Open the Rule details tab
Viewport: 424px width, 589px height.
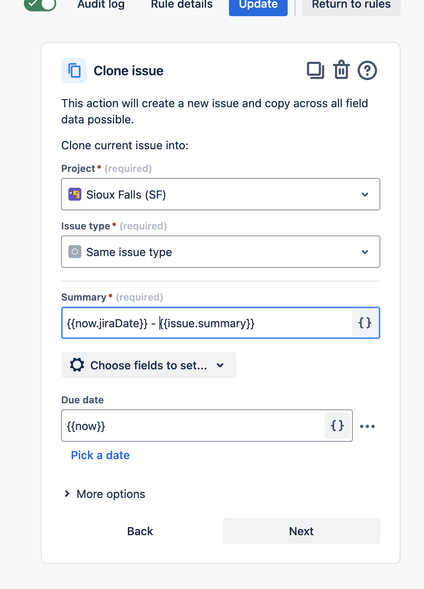tap(182, 4)
